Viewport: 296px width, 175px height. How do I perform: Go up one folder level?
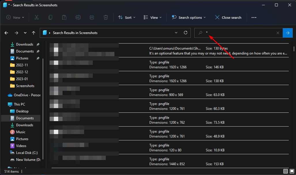34,33
